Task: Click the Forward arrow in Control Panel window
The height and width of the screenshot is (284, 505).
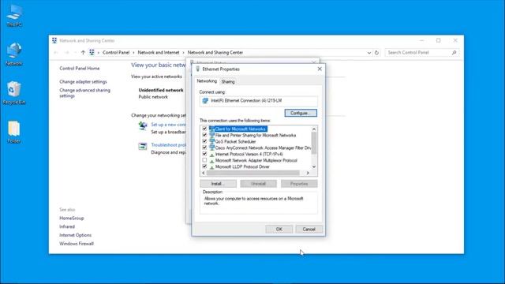Action: point(66,53)
